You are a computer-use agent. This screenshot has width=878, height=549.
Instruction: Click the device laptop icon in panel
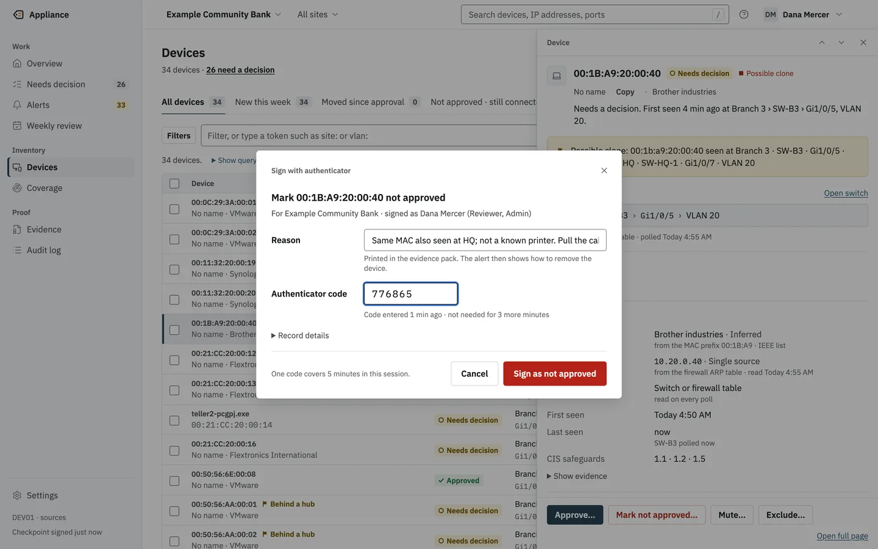click(x=557, y=76)
